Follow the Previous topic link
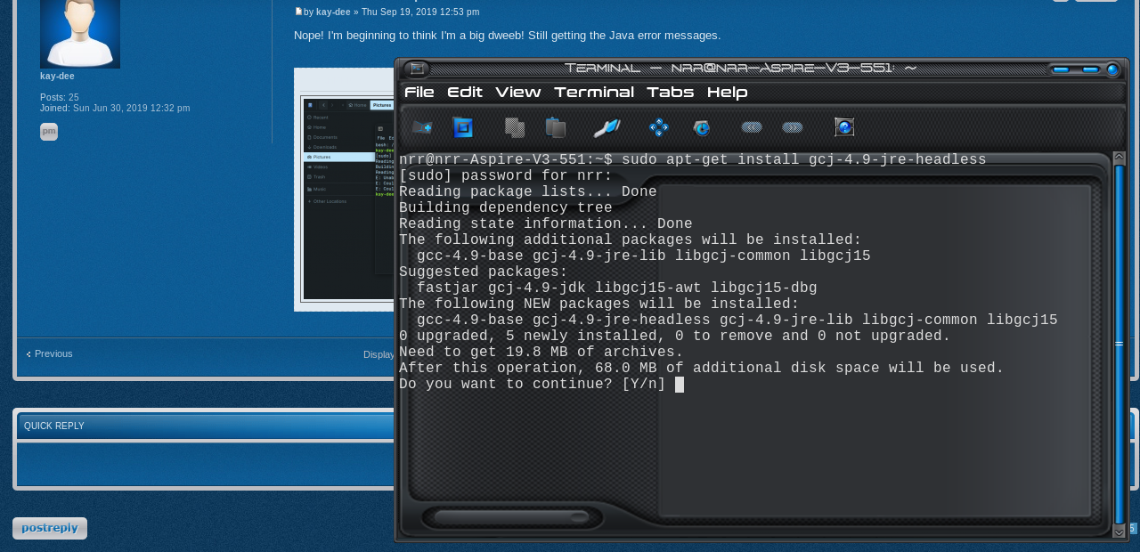Screen dimensions: 1140x552 (x=53, y=353)
